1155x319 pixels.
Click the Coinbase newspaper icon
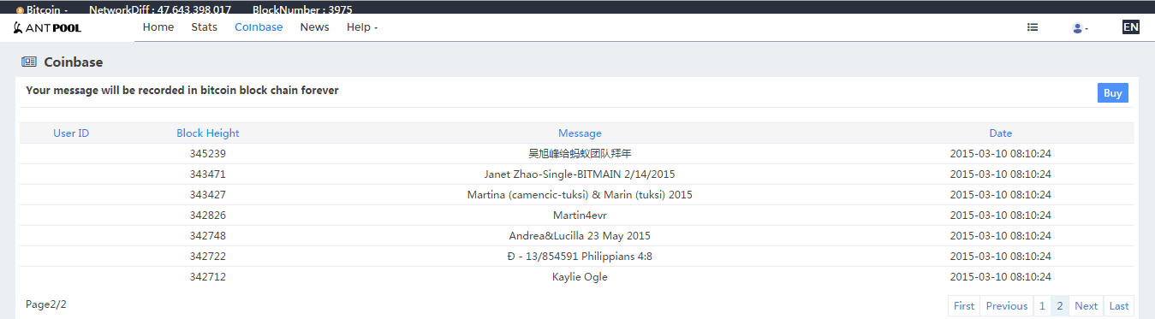tap(29, 62)
